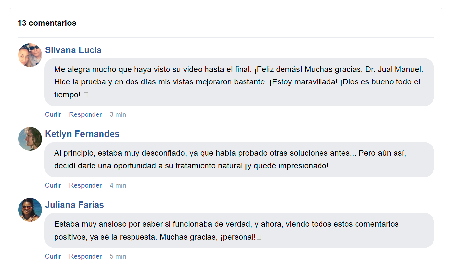Select Ketlyn's comment about tratamiento natural
The image size is (452, 260).
(239, 160)
